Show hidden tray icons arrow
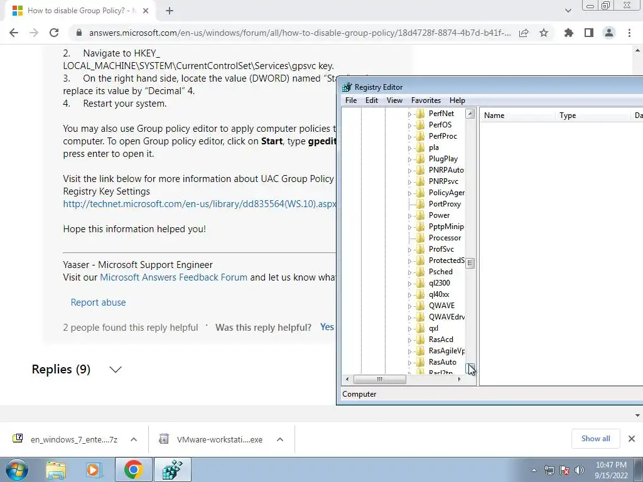Screen dimensions: 643x482 [x=534, y=471]
